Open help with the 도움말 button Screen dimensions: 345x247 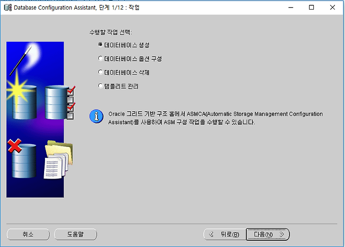pos(76,234)
